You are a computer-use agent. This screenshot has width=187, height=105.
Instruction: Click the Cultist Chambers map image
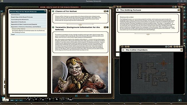(152, 73)
